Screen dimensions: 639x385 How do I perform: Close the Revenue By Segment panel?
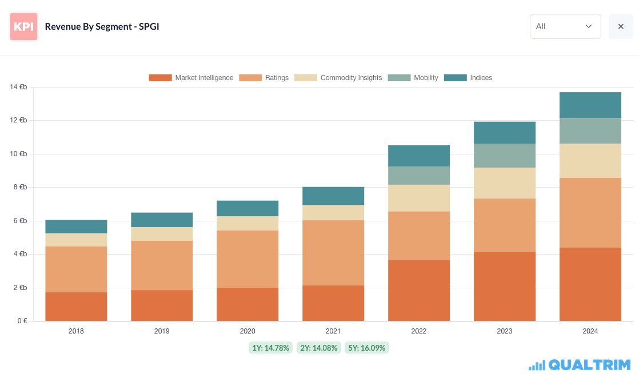click(x=621, y=26)
